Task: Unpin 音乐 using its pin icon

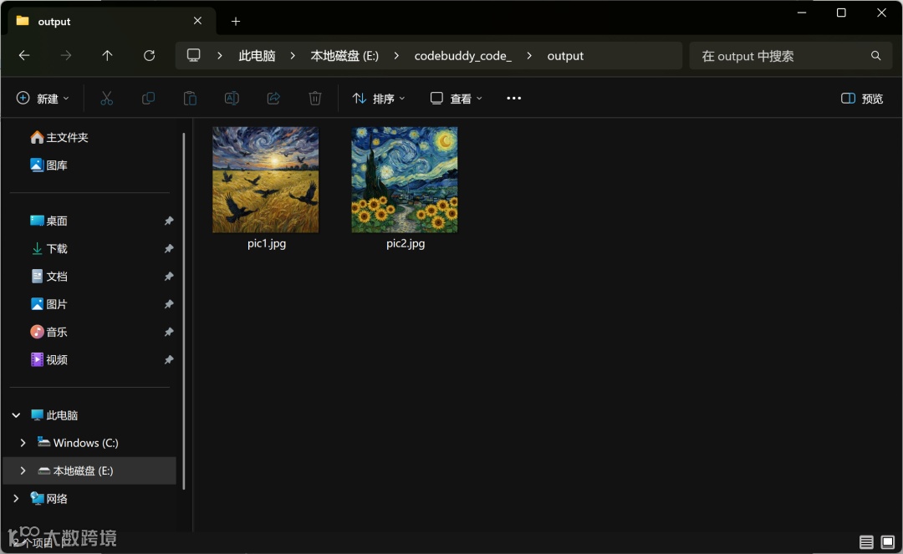Action: click(169, 332)
